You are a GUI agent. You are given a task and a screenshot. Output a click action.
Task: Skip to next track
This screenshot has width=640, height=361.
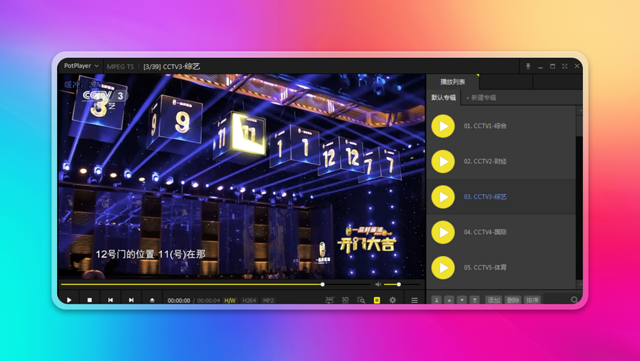[131, 300]
